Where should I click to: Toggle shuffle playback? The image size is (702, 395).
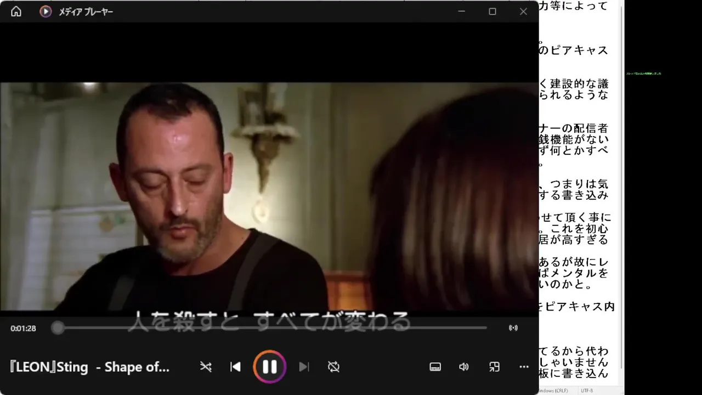click(x=206, y=367)
